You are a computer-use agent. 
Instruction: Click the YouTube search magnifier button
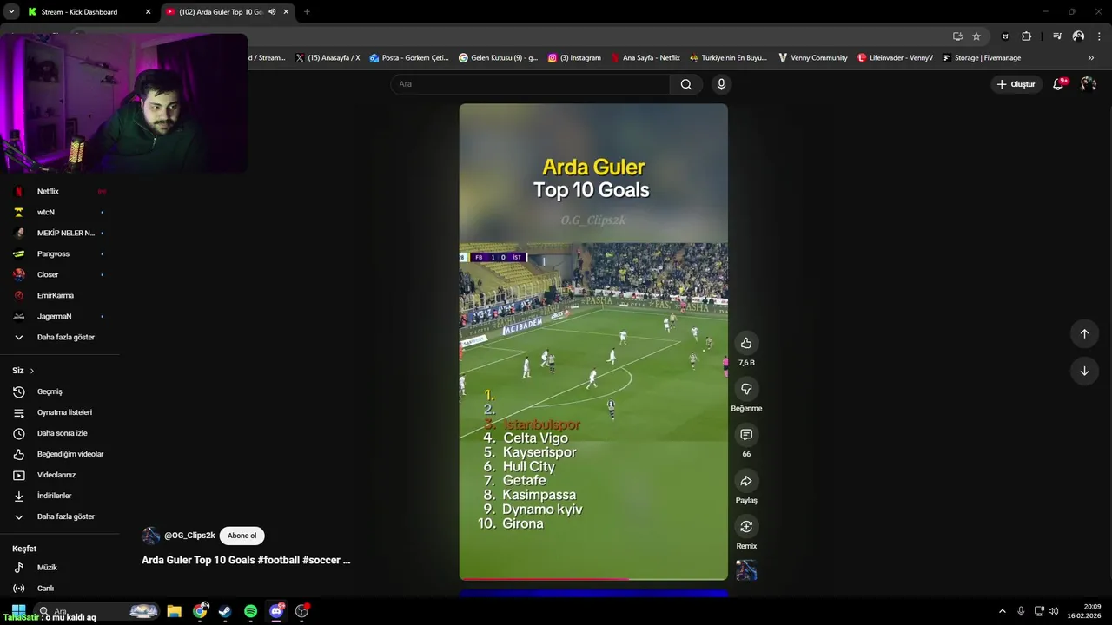[x=686, y=84]
